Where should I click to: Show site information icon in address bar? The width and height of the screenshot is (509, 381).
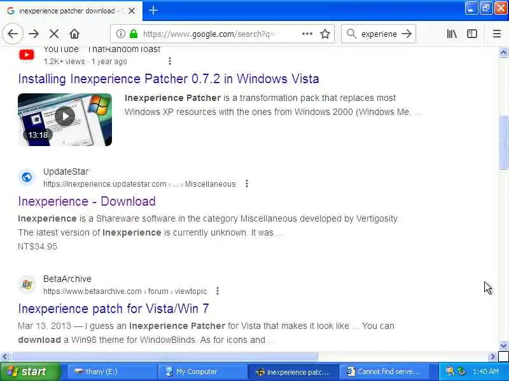(120, 34)
